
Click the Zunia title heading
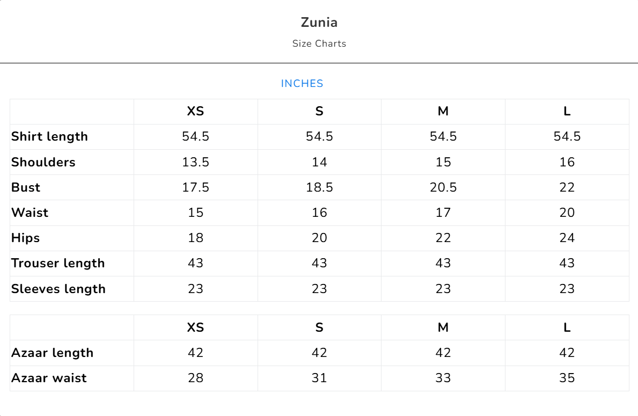pyautogui.click(x=319, y=23)
